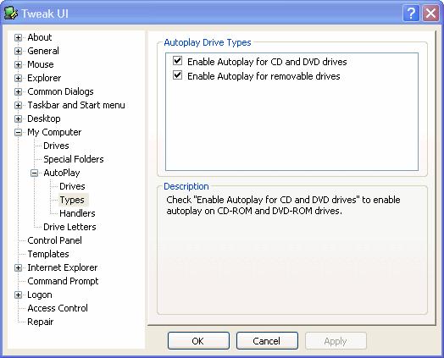The height and width of the screenshot is (358, 444).
Task: Expand the Common Dialogs tree node
Action: (x=18, y=91)
